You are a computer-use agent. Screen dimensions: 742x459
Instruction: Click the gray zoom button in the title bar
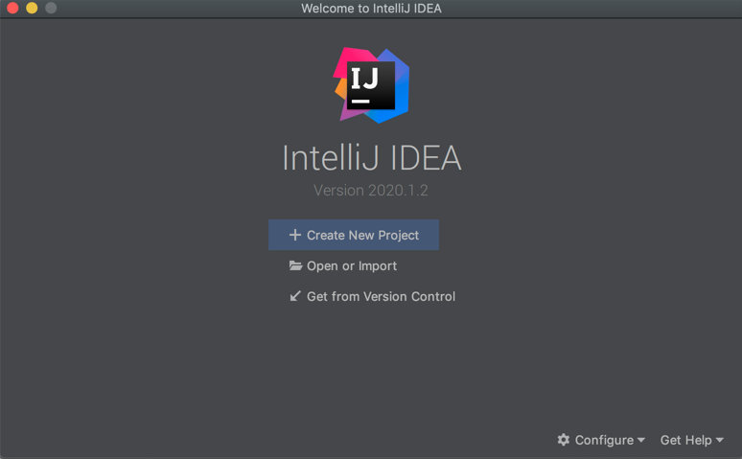tap(51, 9)
